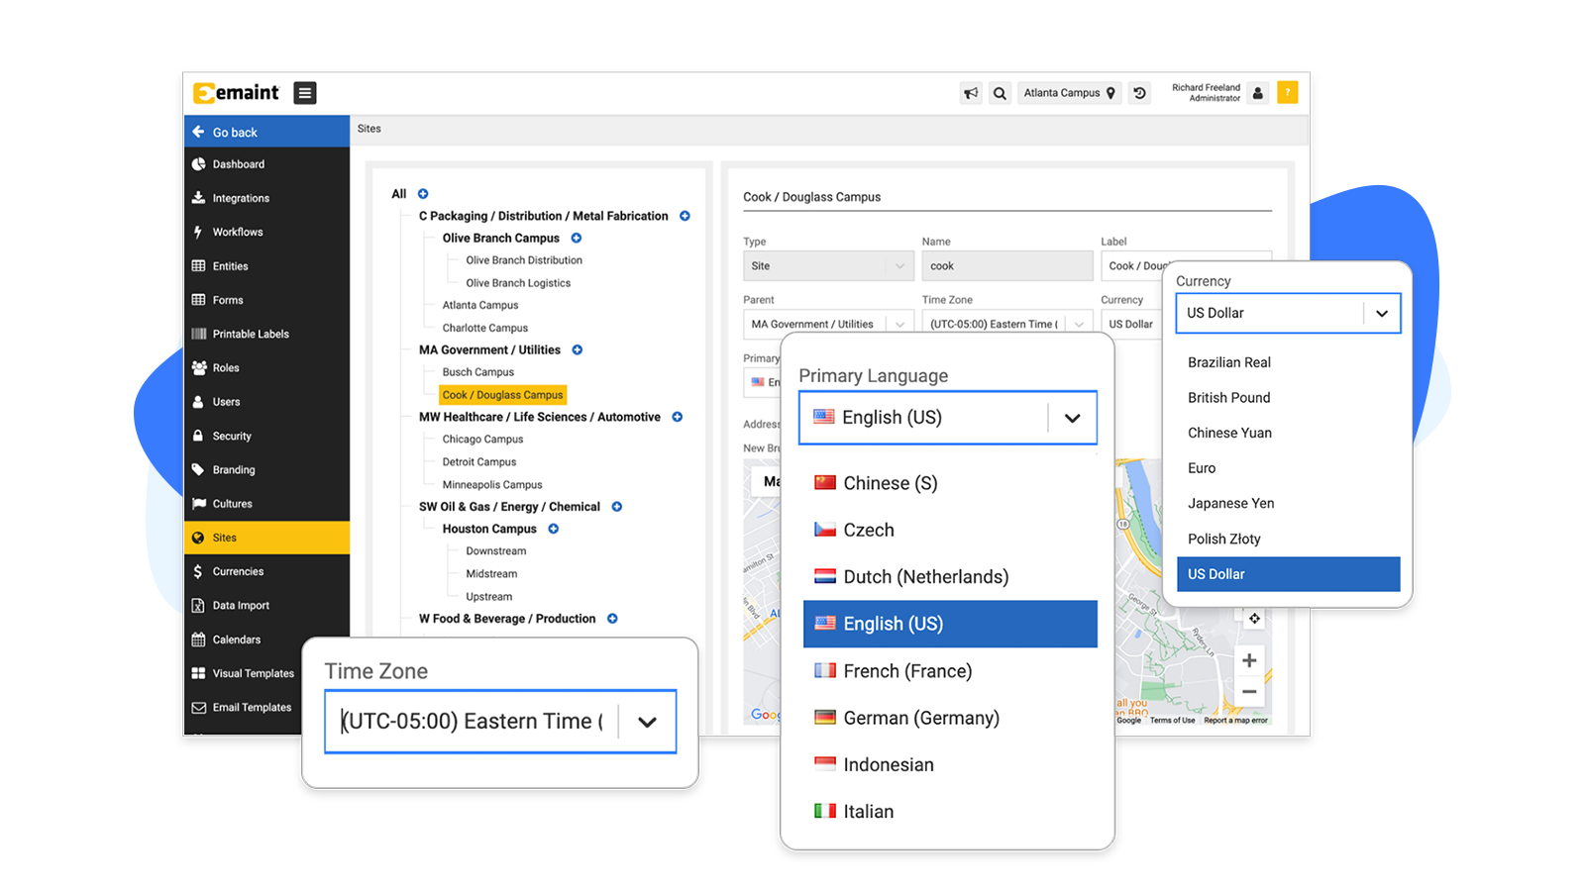Screen dimensions: 1585x891
Task: Click the Name input field containing cook
Action: coord(1006,266)
